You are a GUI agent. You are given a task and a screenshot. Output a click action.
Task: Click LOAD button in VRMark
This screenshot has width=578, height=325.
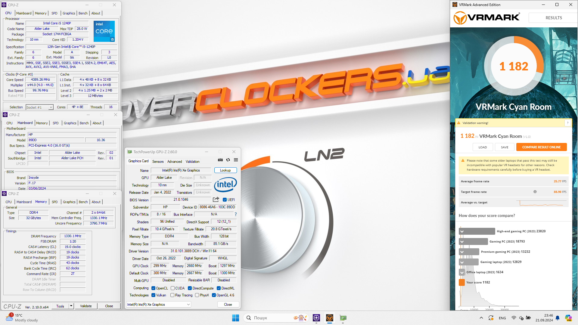click(483, 147)
